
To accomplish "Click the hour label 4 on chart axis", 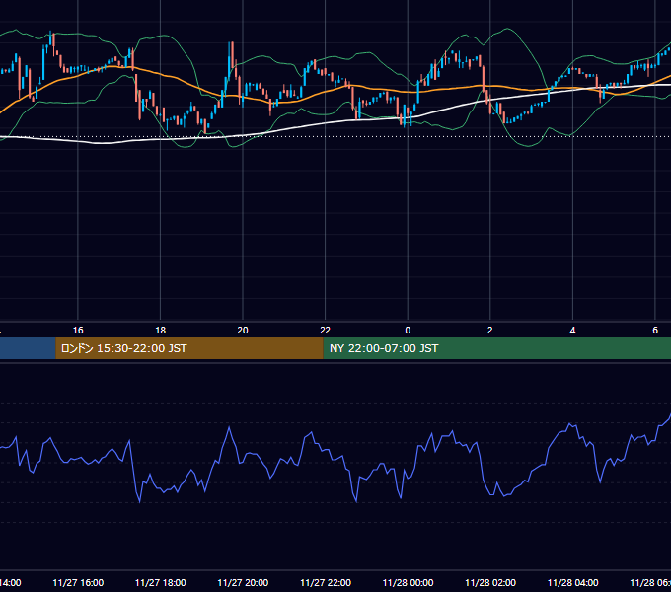I will pos(572,331).
